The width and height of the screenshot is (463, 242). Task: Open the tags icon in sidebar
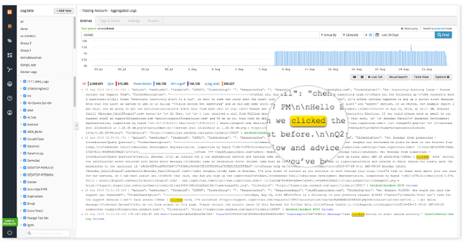[x=9, y=41]
